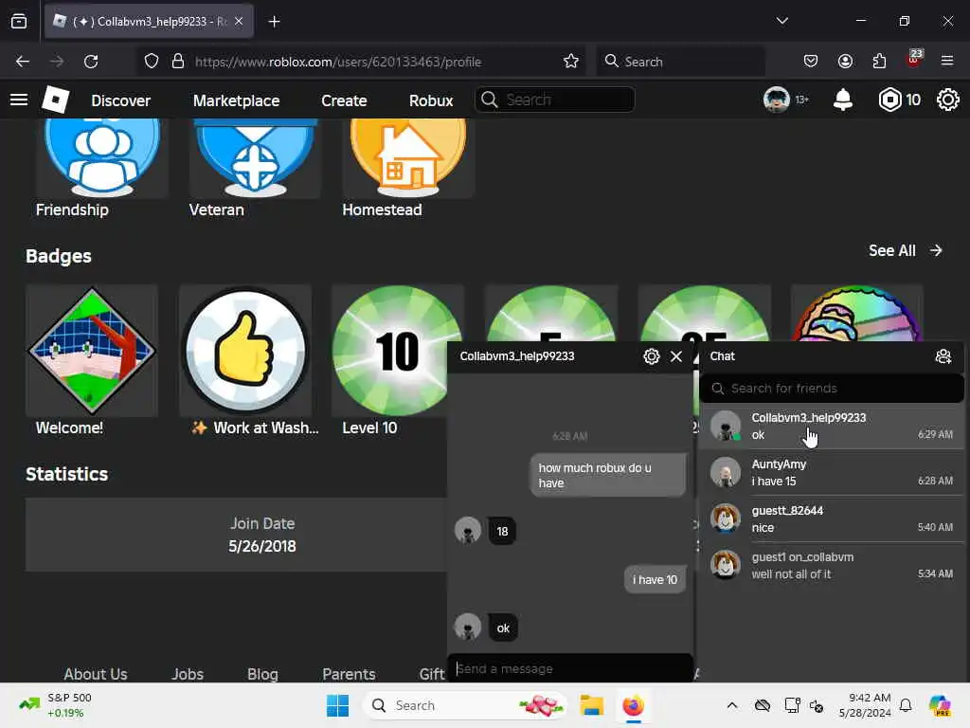The width and height of the screenshot is (970, 728).
Task: Open AuntyAmy conversation in chat list
Action: tap(832, 472)
